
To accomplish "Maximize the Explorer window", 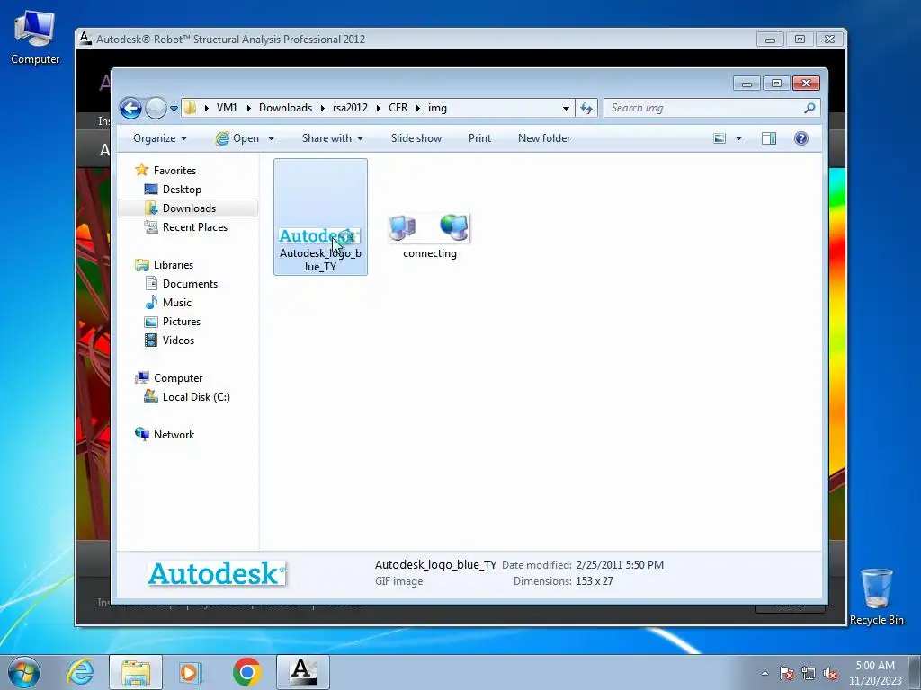I will click(776, 84).
